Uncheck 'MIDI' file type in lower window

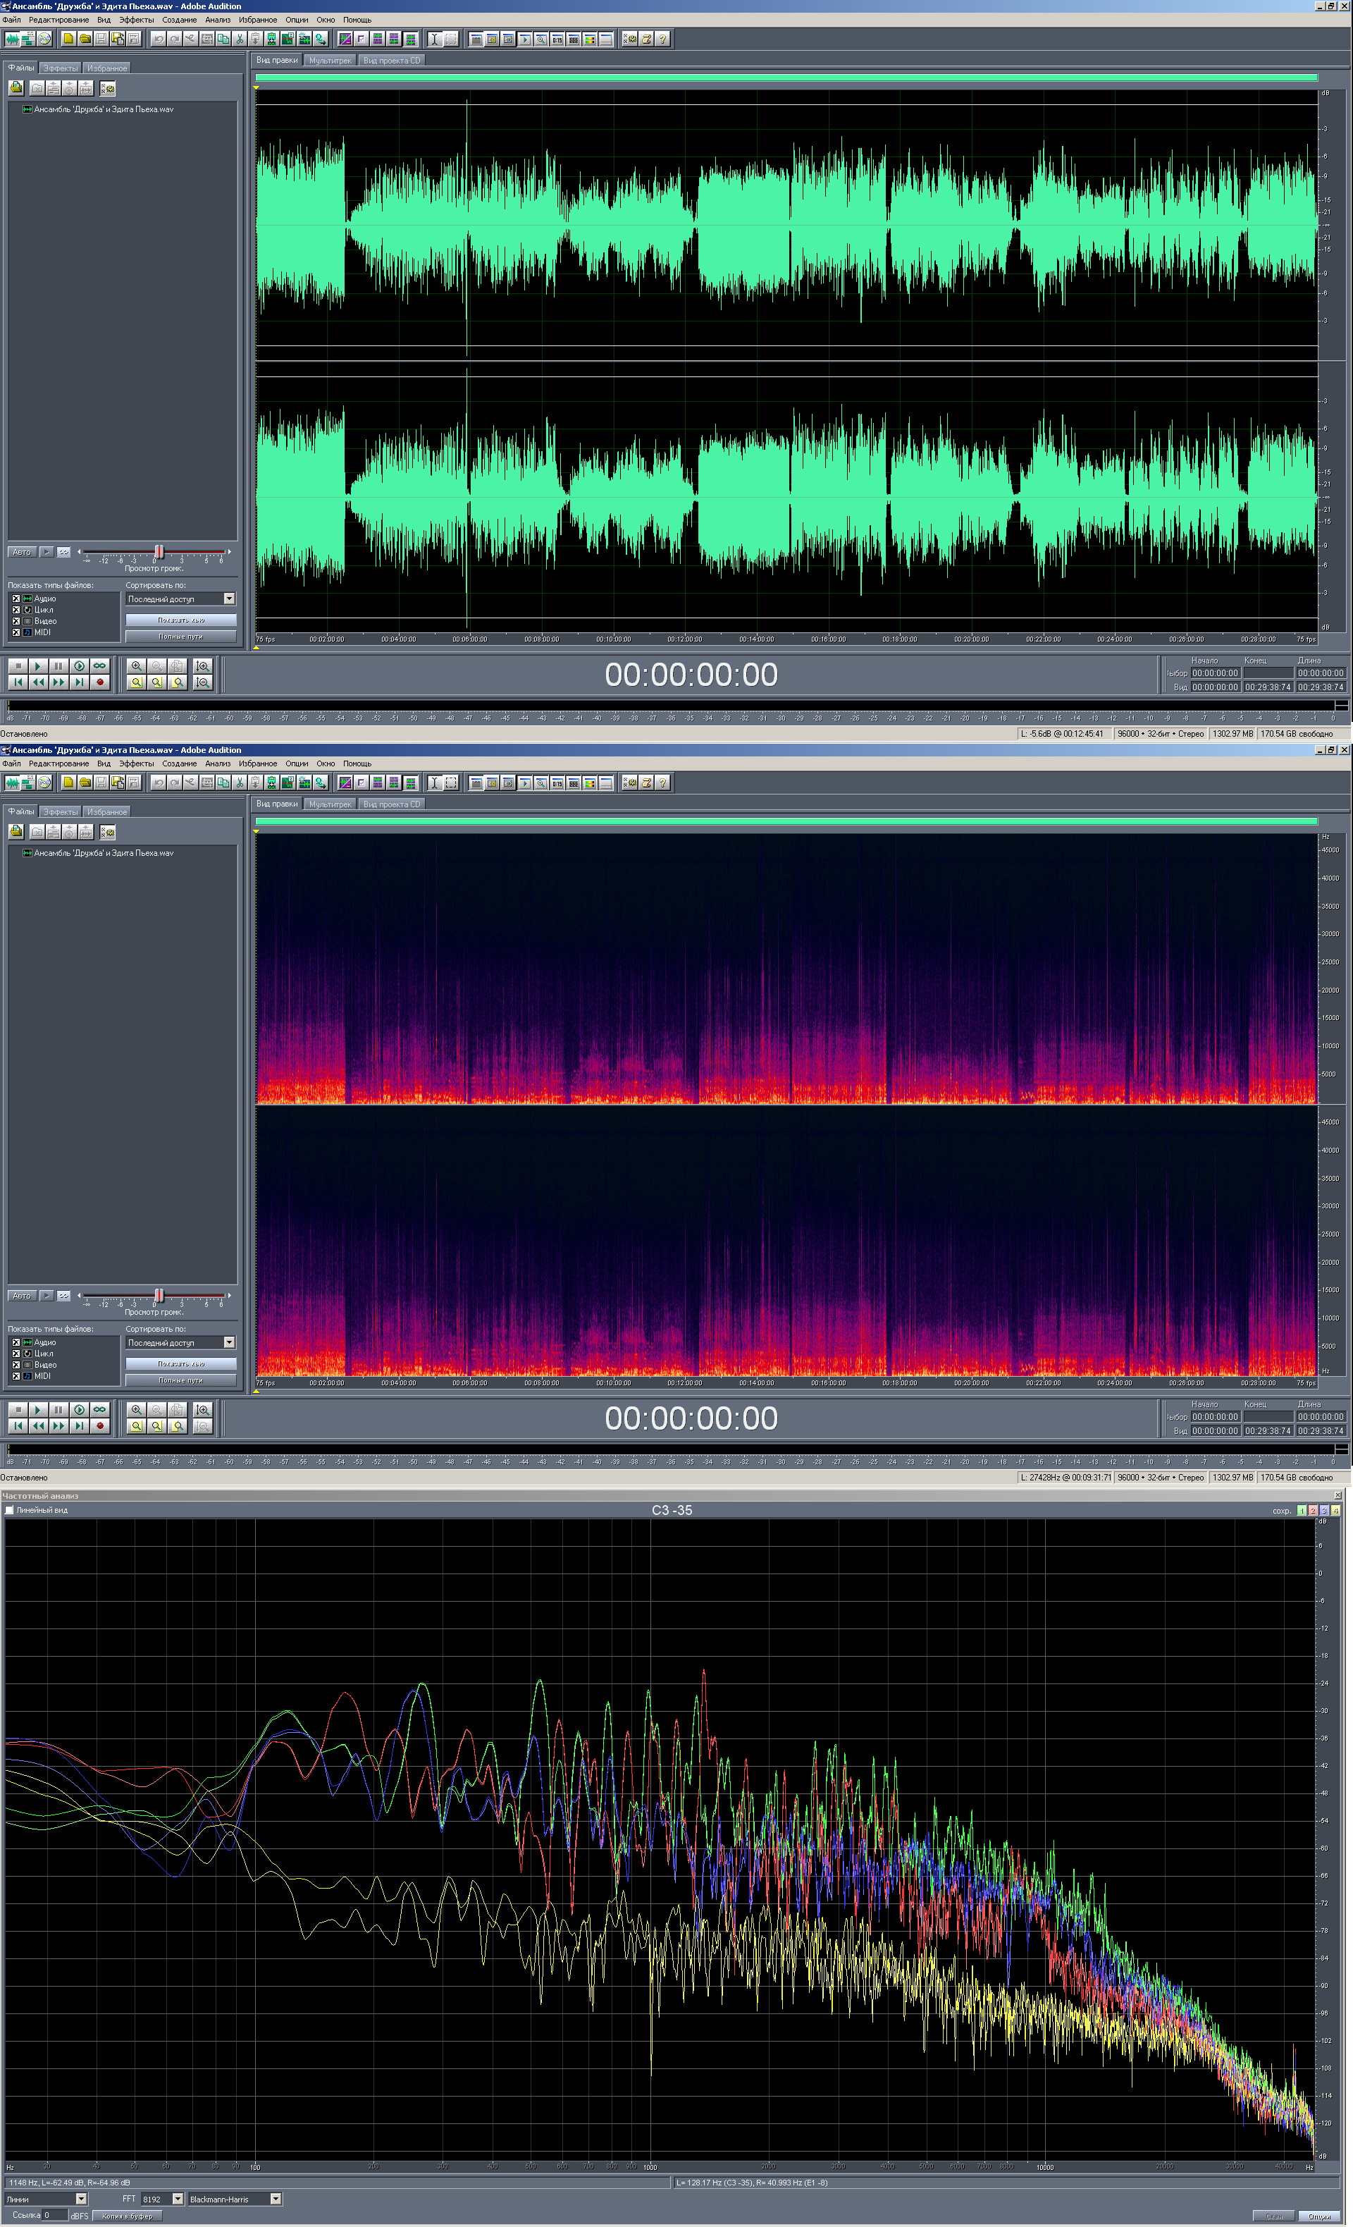[x=16, y=1377]
